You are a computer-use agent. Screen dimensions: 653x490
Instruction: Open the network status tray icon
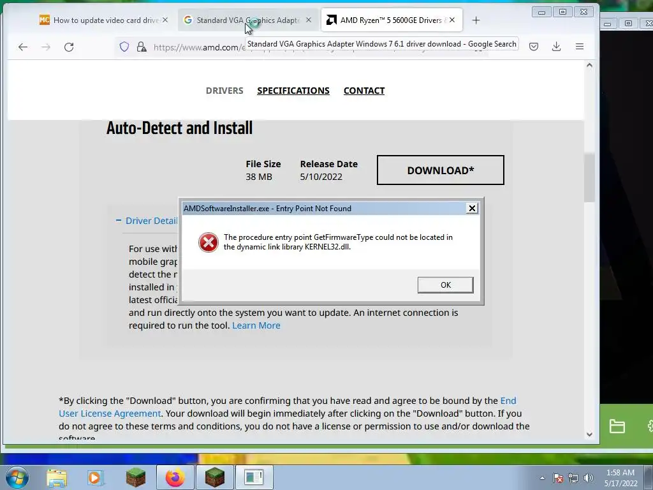[573, 478]
